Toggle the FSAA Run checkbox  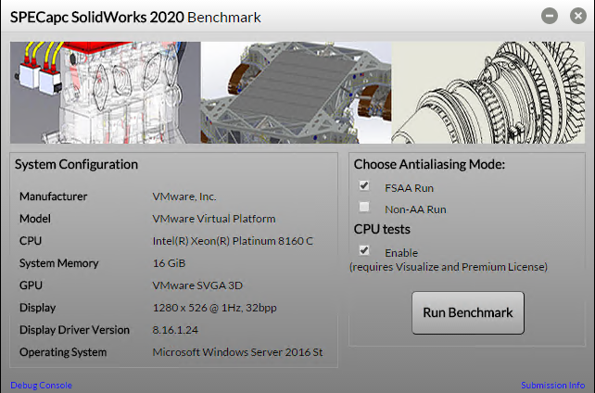click(x=364, y=186)
